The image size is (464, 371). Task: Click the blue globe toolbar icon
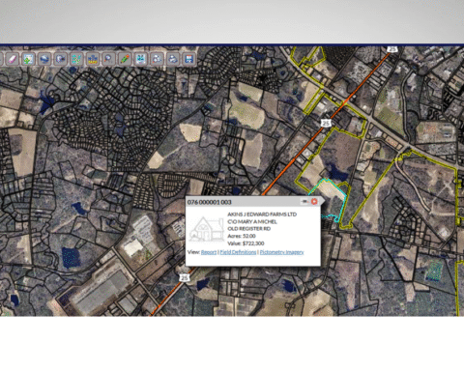point(44,59)
